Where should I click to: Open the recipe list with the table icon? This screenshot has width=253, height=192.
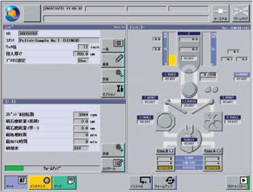point(113,45)
